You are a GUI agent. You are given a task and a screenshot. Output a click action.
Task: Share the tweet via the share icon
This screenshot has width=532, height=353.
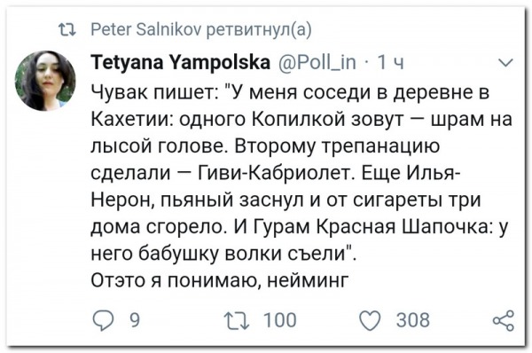504,320
